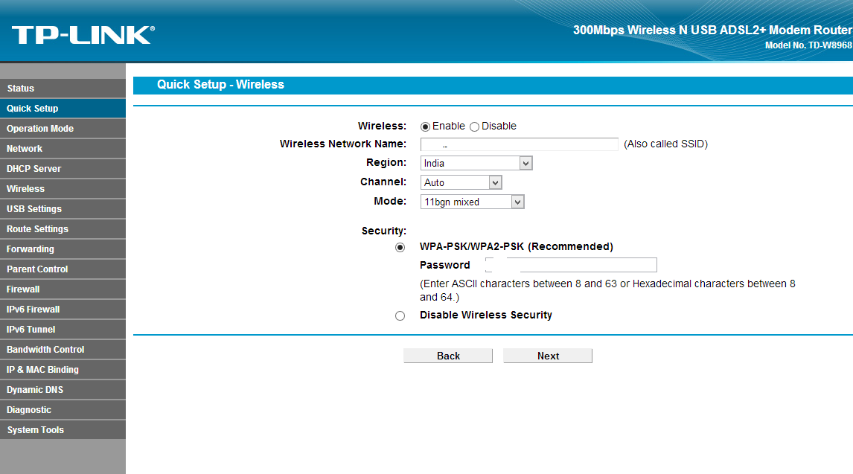853x474 pixels.
Task: Click the 'Password' label text
Action: 445,265
